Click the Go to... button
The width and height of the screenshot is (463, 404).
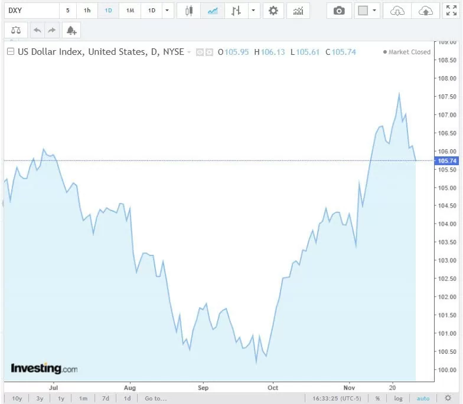point(156,399)
